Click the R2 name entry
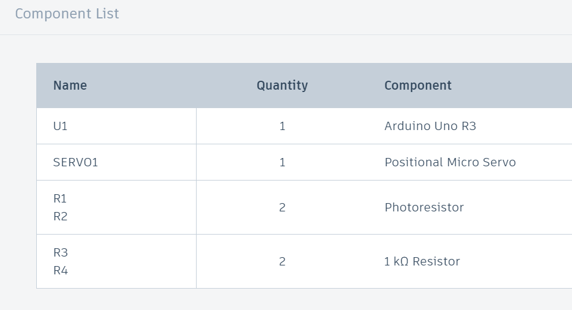The height and width of the screenshot is (310, 572). (61, 216)
